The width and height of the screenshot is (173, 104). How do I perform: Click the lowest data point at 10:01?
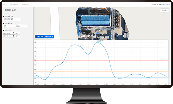pos(45,79)
